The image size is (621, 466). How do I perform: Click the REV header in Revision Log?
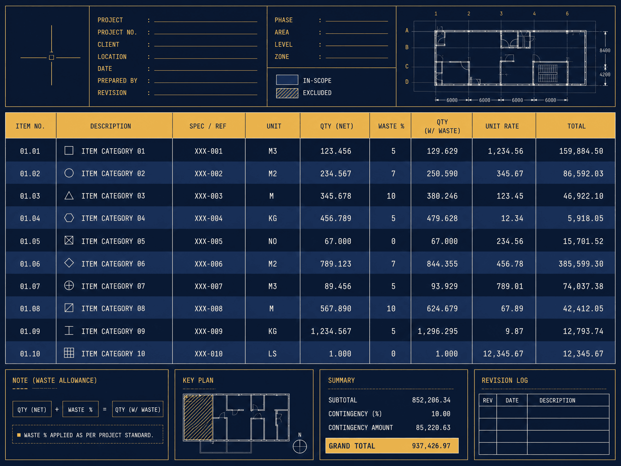click(488, 400)
